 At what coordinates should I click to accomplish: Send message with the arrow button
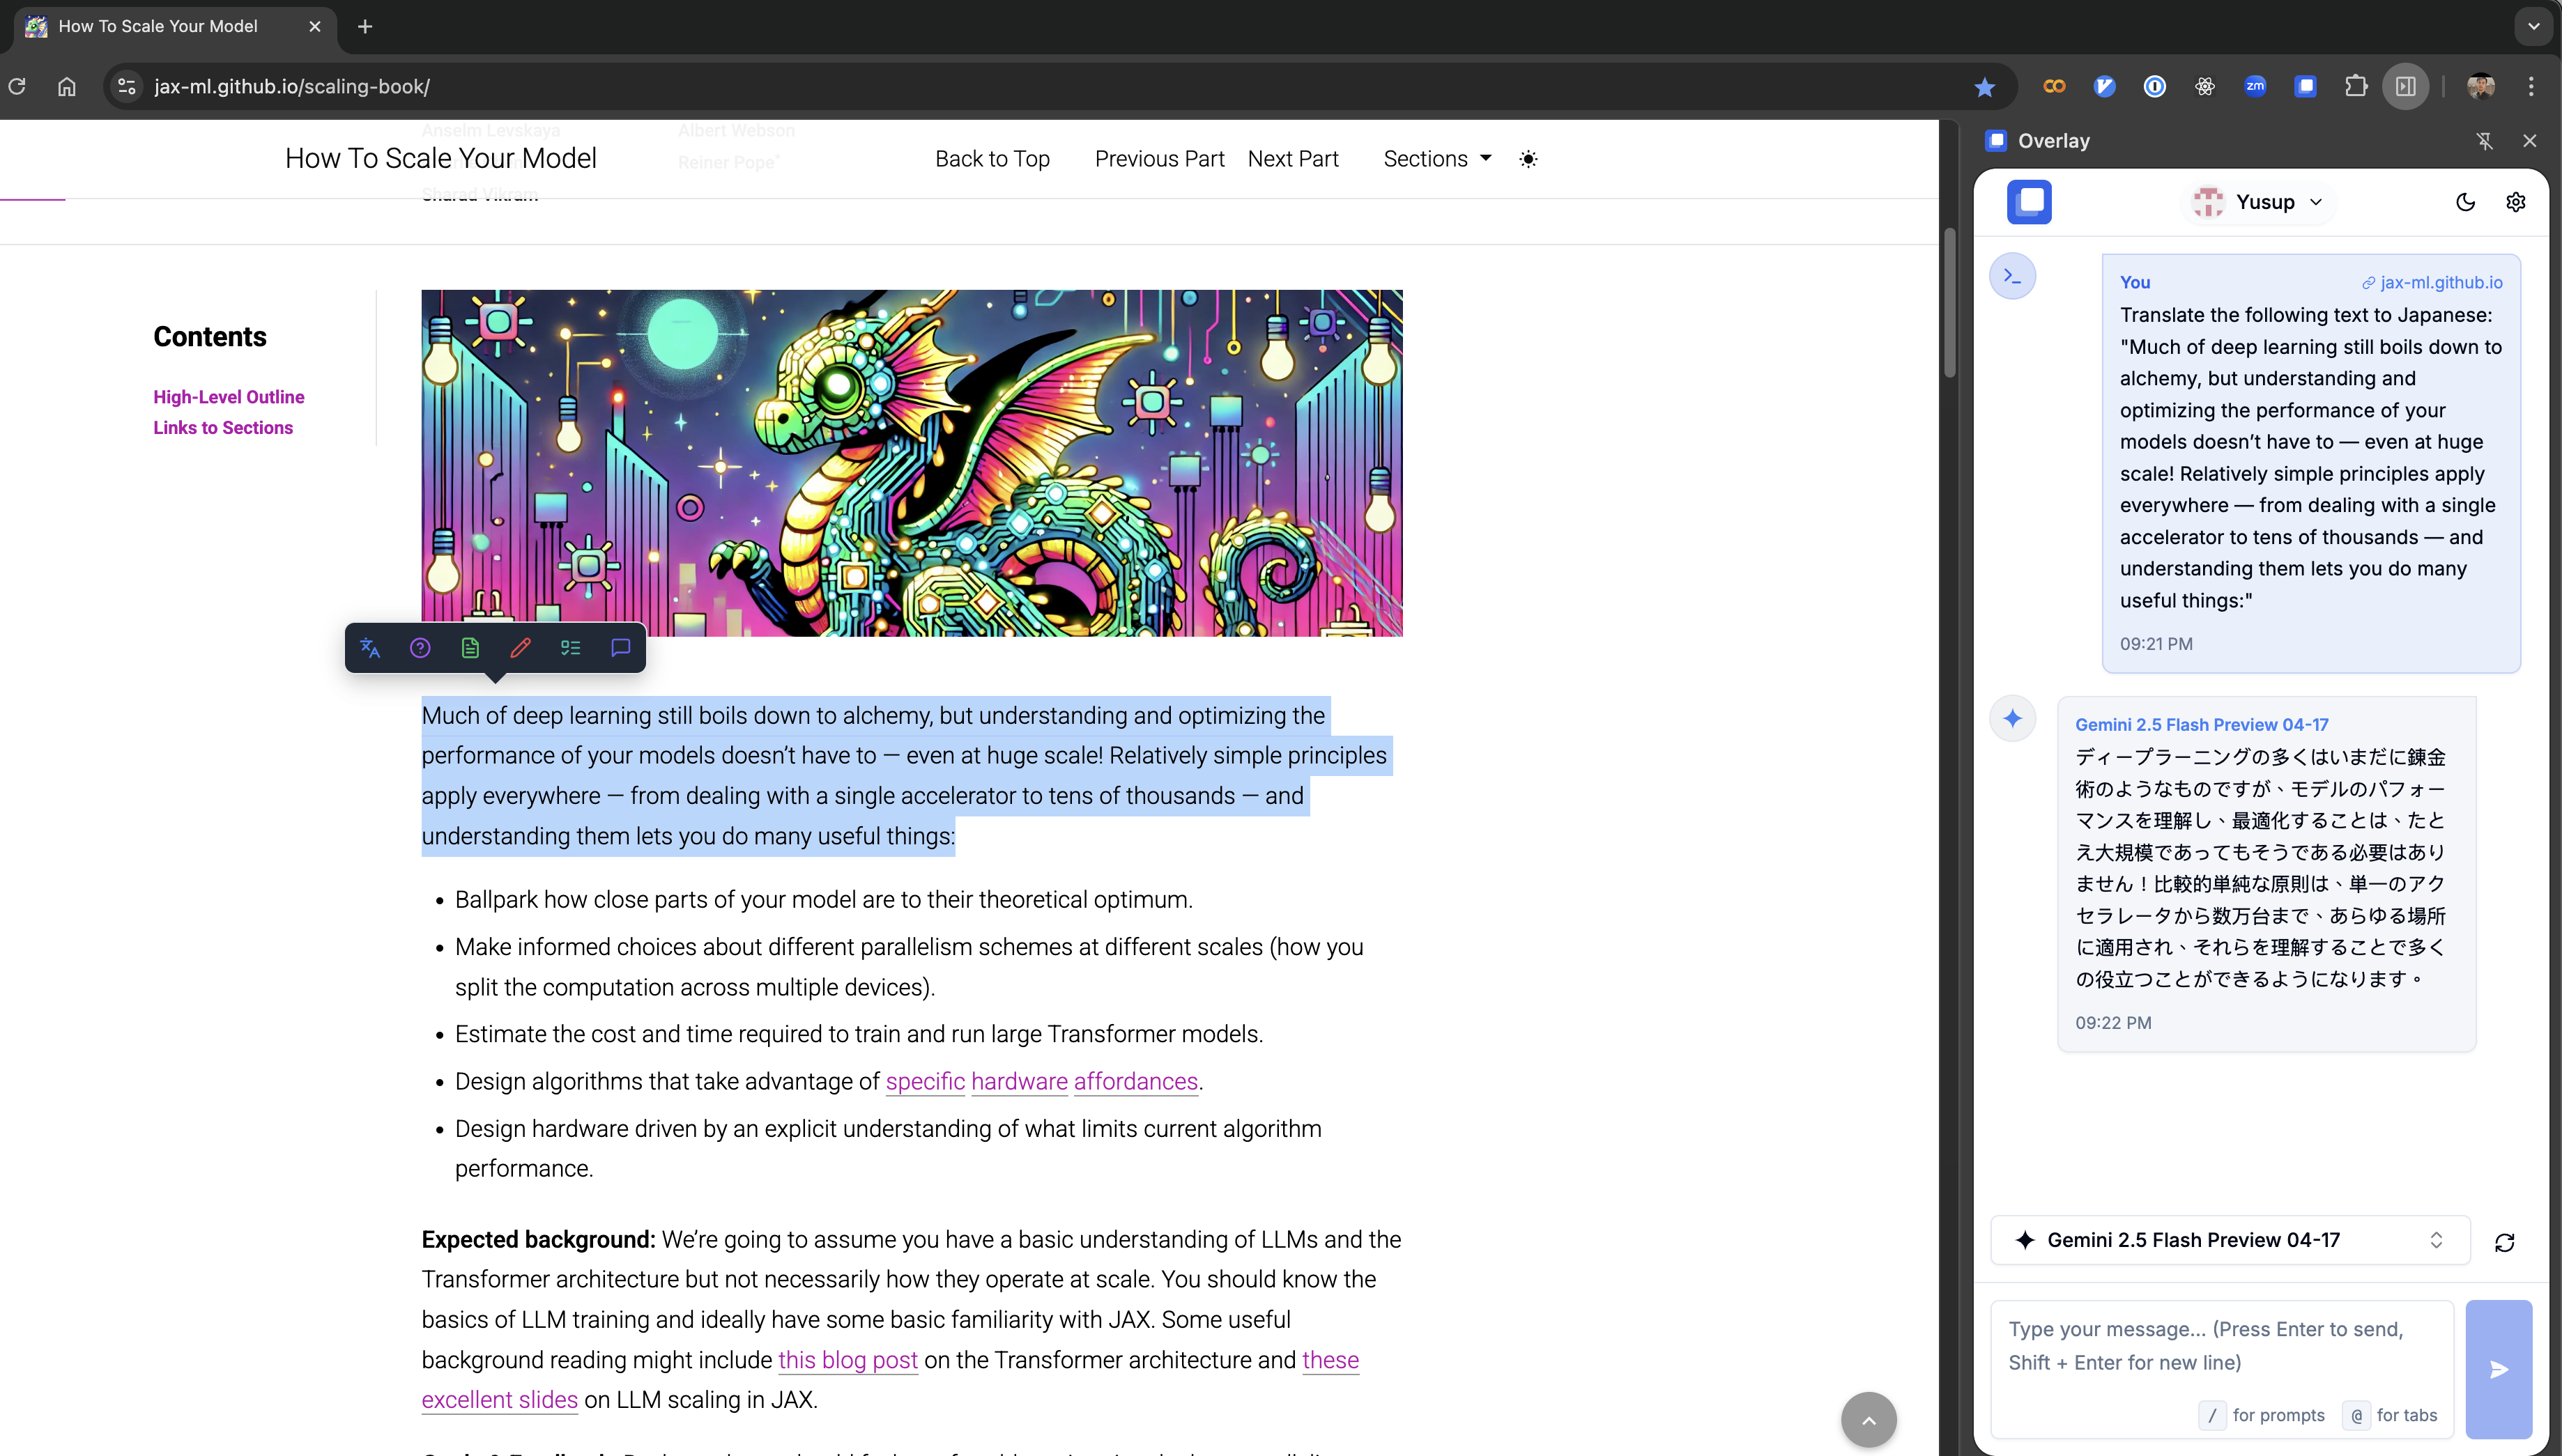click(x=2498, y=1369)
